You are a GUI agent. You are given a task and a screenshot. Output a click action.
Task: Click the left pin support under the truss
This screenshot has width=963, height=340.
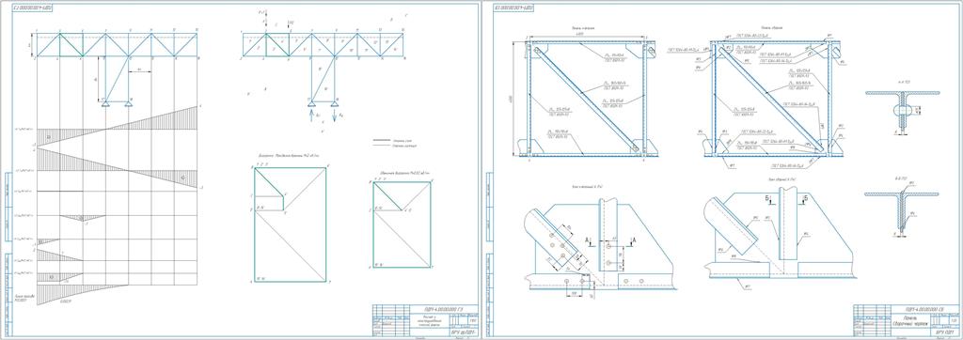tap(105, 102)
